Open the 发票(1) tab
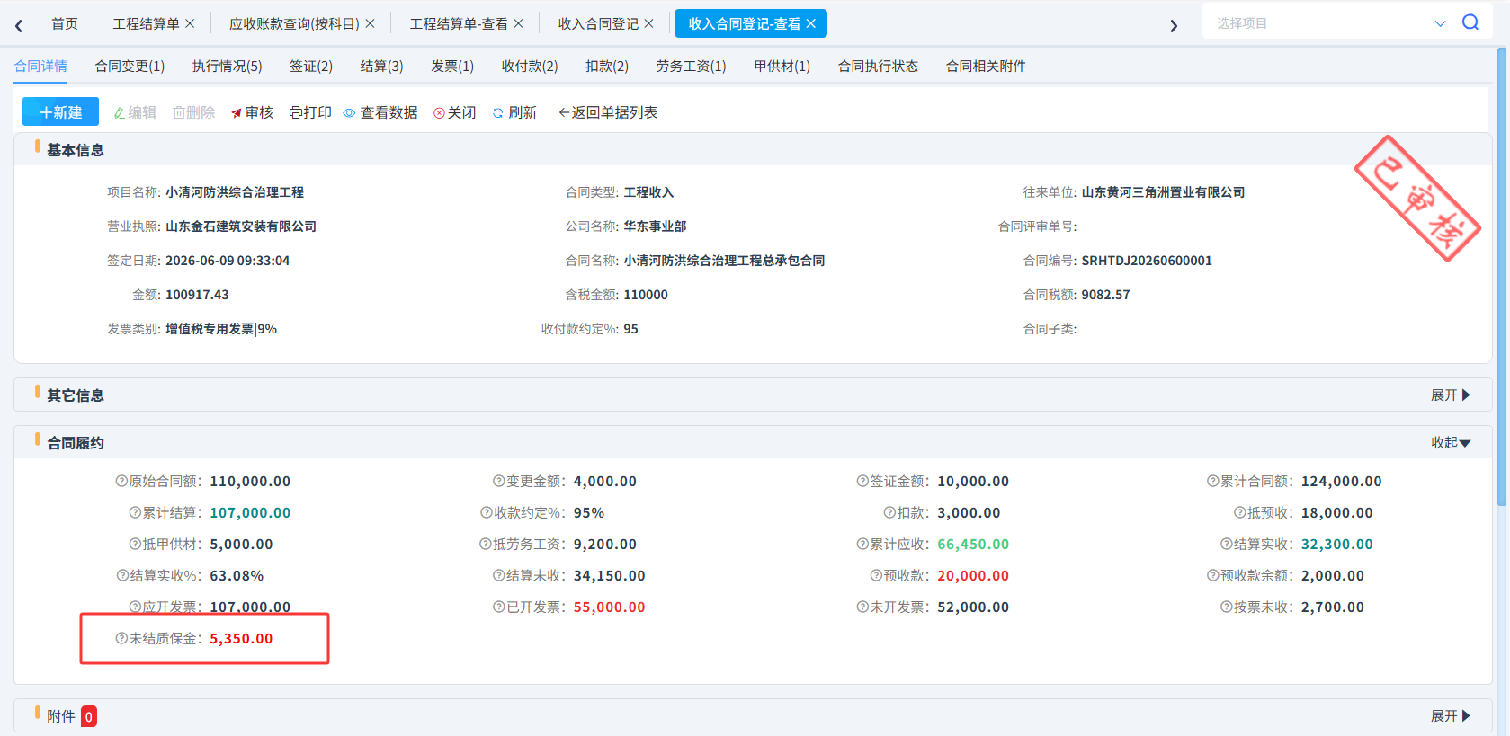 (x=452, y=66)
